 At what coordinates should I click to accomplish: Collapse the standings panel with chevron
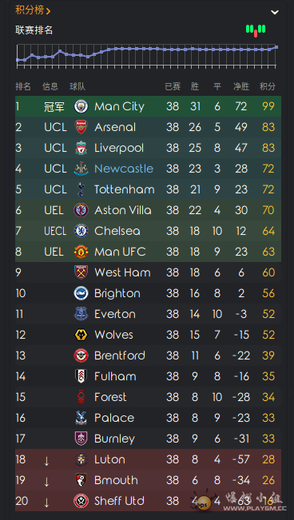tap(275, 12)
